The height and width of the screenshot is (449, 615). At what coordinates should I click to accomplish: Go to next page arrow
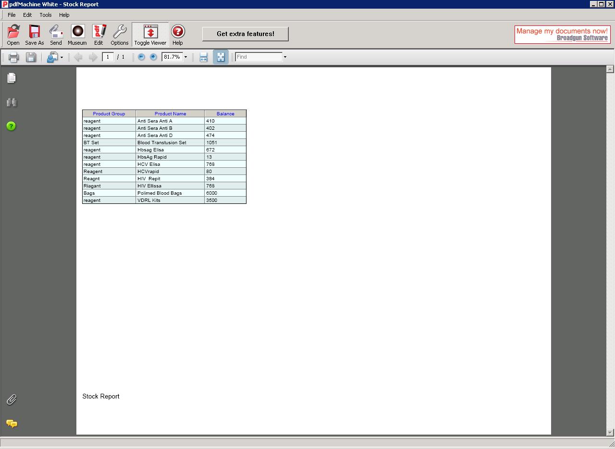(x=93, y=57)
